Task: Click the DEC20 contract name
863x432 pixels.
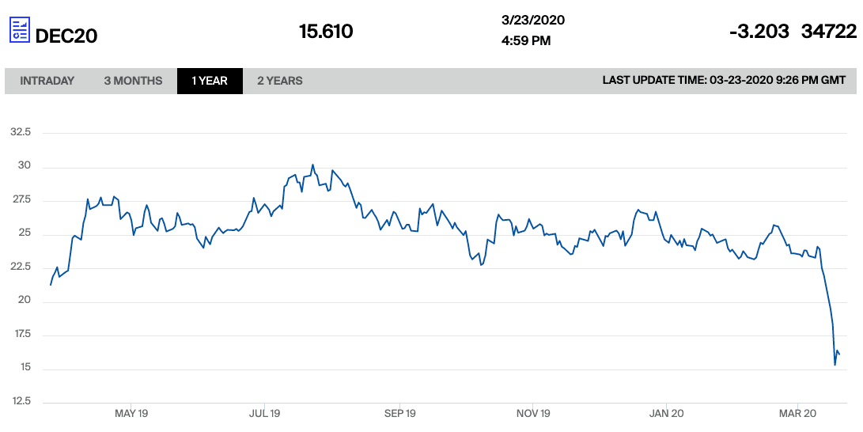Action: (x=66, y=35)
